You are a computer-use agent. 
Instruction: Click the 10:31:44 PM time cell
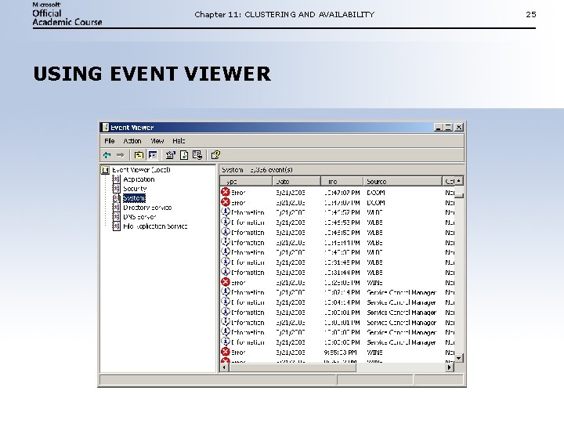[342, 273]
